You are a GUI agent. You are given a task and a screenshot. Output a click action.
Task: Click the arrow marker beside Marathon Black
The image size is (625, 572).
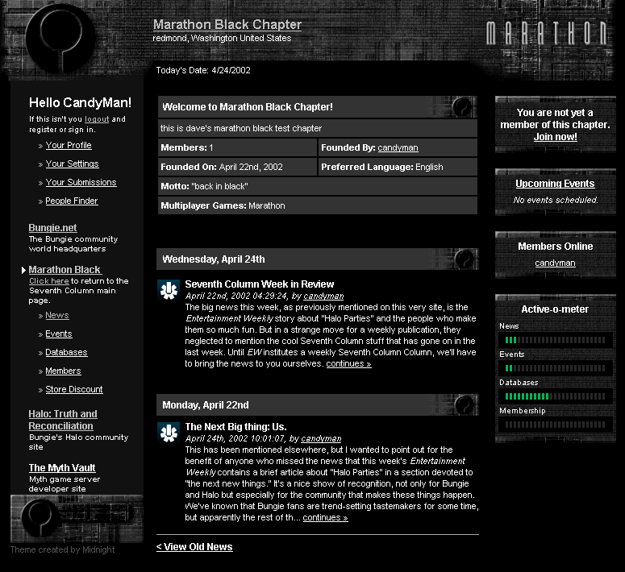pos(23,270)
